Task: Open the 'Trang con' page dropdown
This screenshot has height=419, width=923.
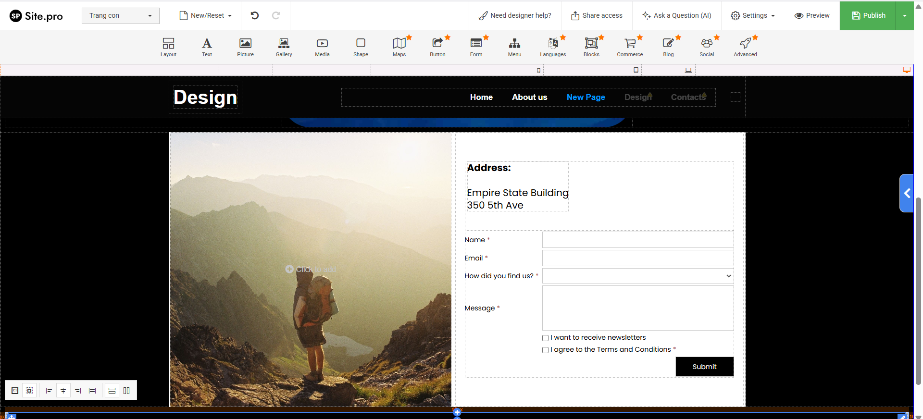Action: point(120,15)
